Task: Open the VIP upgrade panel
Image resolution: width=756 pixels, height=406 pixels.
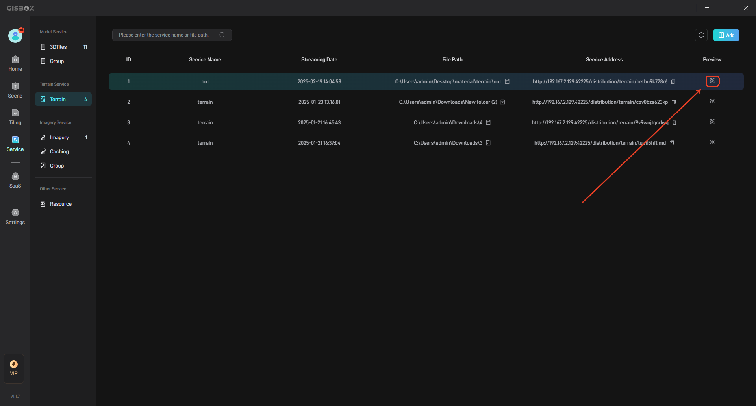Action: (14, 368)
